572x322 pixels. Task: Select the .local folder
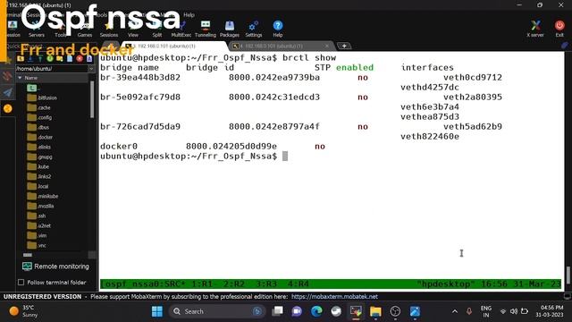click(x=38, y=187)
